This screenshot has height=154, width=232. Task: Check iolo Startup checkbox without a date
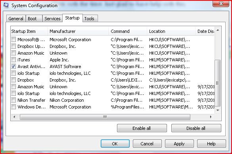coord(13,73)
